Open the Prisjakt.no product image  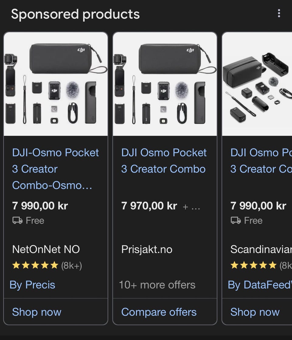pyautogui.click(x=165, y=84)
